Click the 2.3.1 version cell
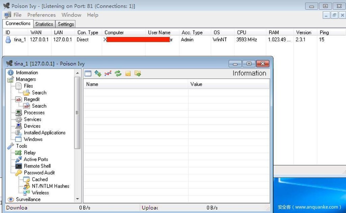Screen dimensions: 346x213 point(300,40)
